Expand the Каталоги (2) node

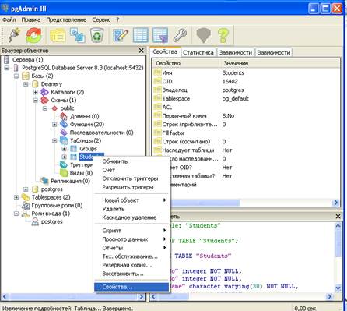35,92
